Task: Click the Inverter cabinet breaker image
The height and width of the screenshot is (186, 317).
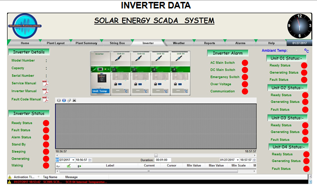Action: (x=102, y=78)
